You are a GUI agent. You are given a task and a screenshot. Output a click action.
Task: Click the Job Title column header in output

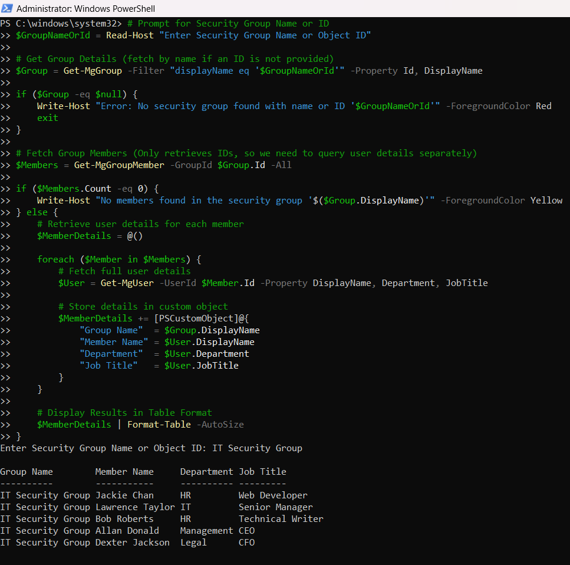[x=262, y=472]
